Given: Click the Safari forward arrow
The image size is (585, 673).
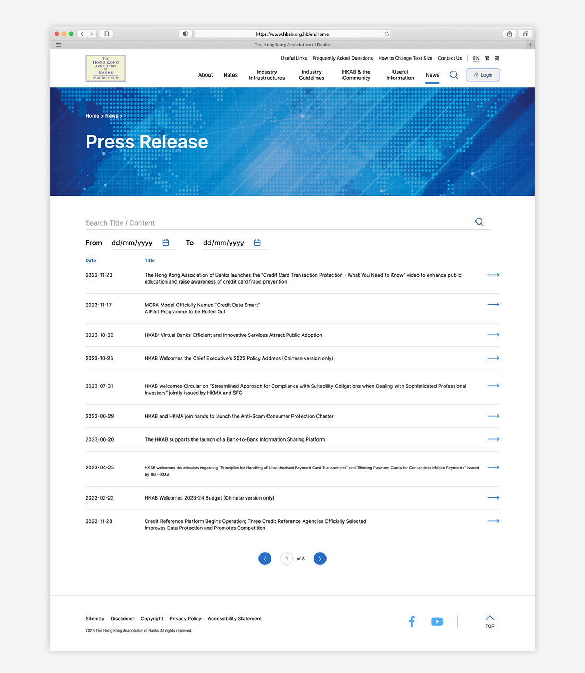Looking at the screenshot, I should click(91, 34).
